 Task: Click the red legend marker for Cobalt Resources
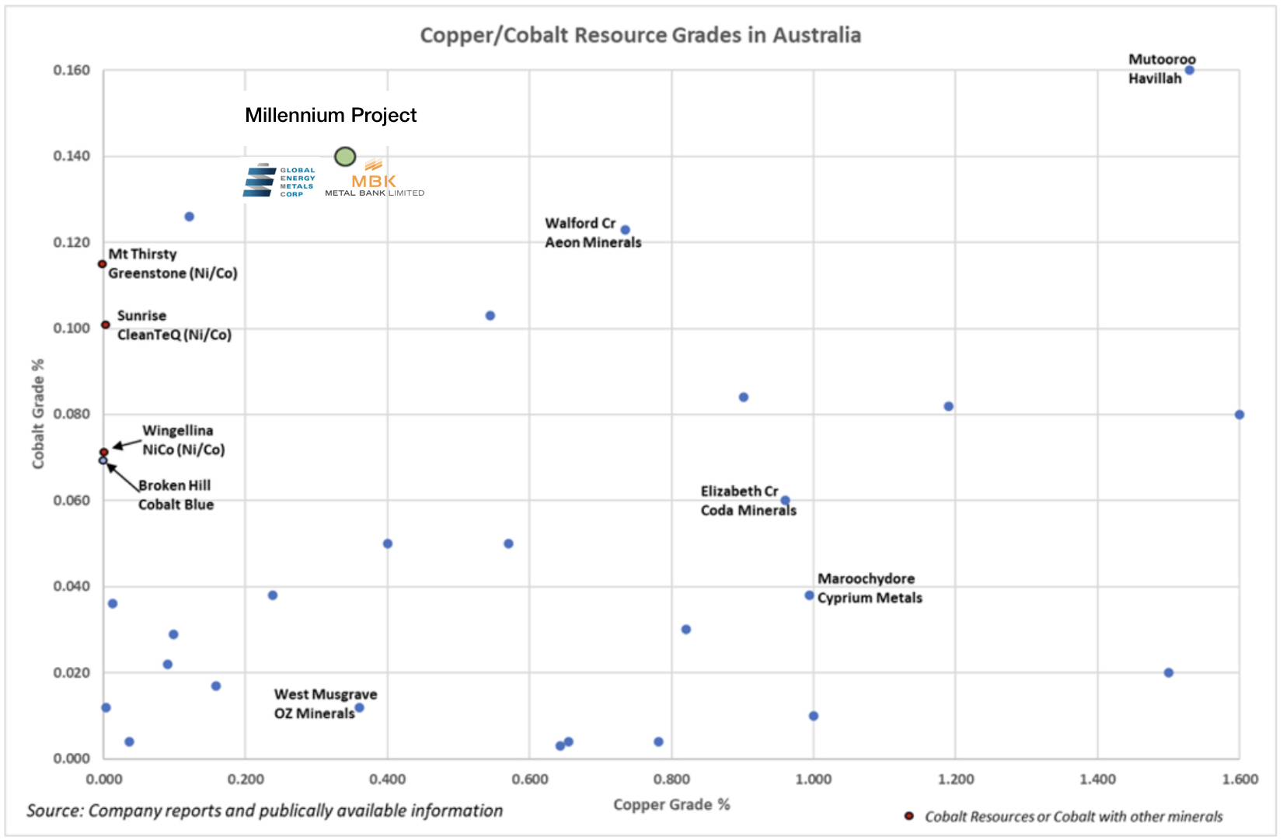[x=908, y=816]
